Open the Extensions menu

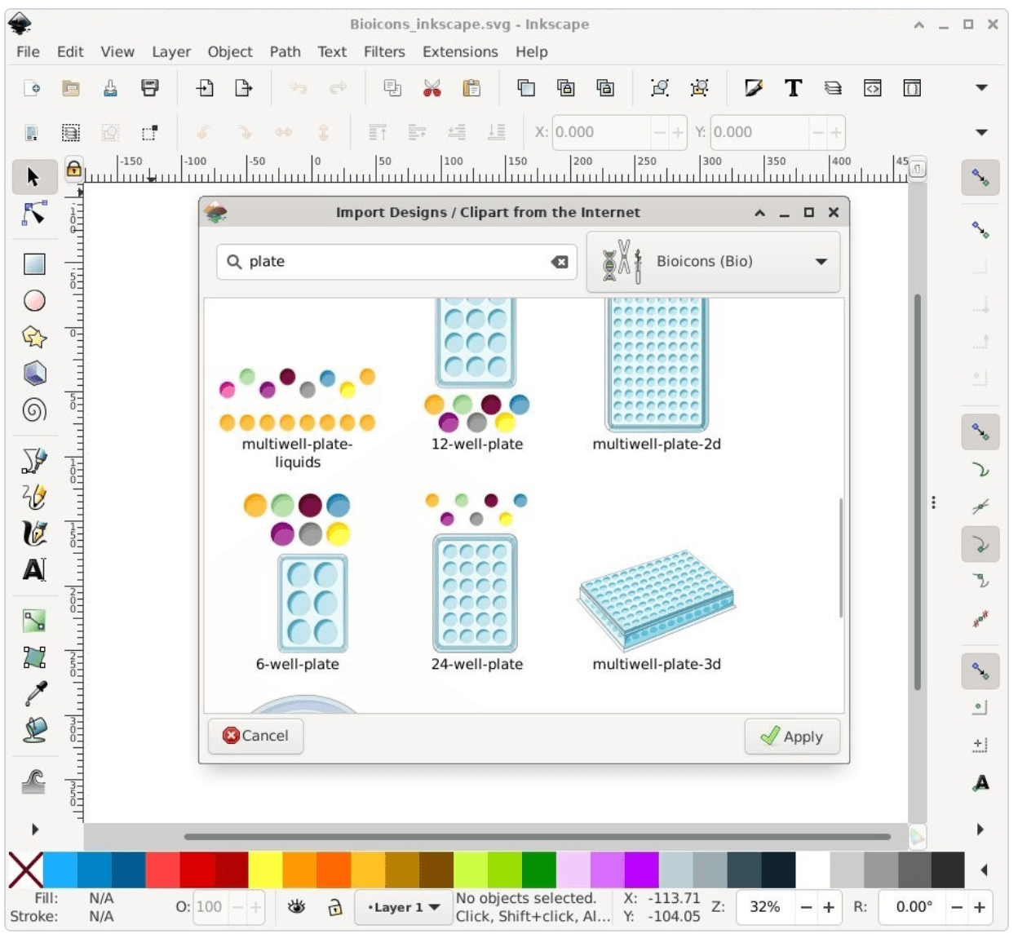pos(459,51)
